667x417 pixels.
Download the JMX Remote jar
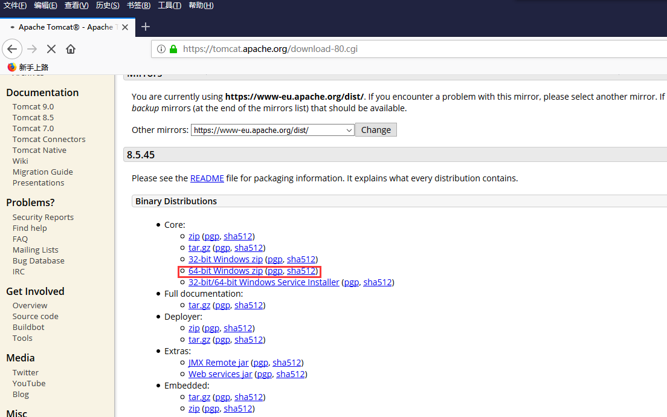pyautogui.click(x=218, y=363)
